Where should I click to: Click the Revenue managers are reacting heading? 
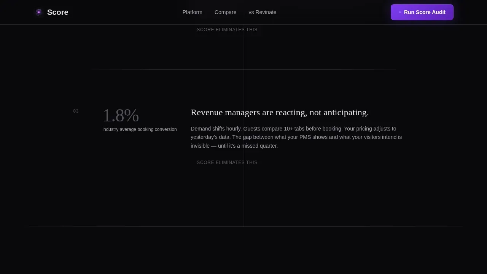(x=280, y=113)
